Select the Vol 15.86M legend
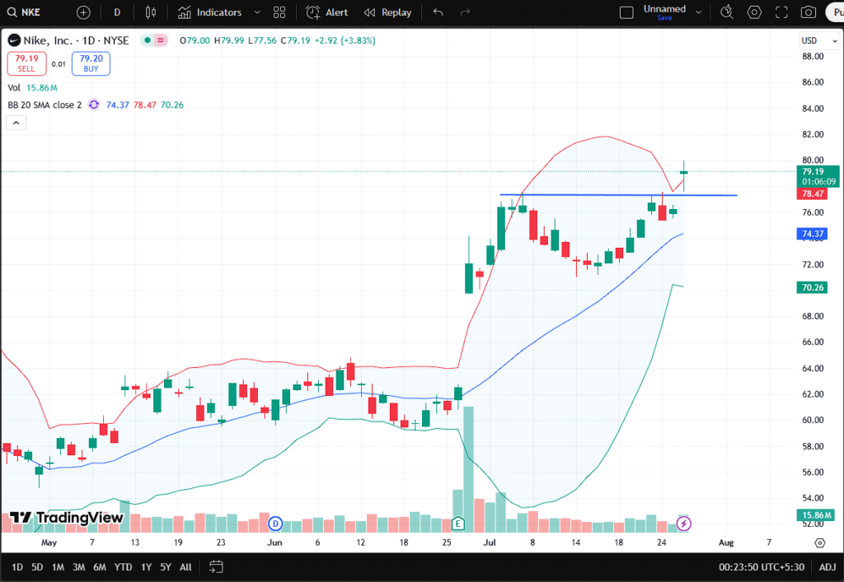 pyautogui.click(x=32, y=87)
